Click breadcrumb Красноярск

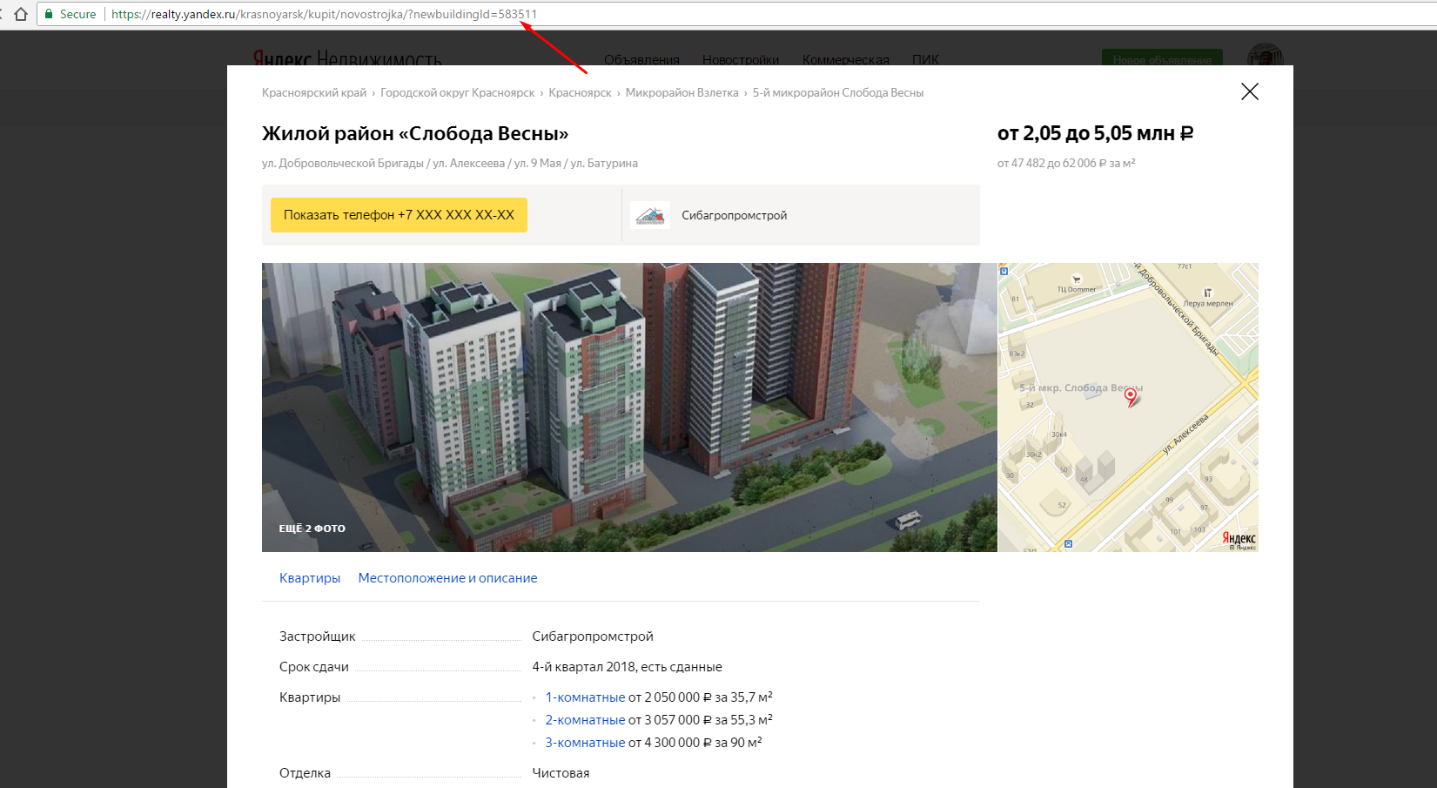coord(580,92)
